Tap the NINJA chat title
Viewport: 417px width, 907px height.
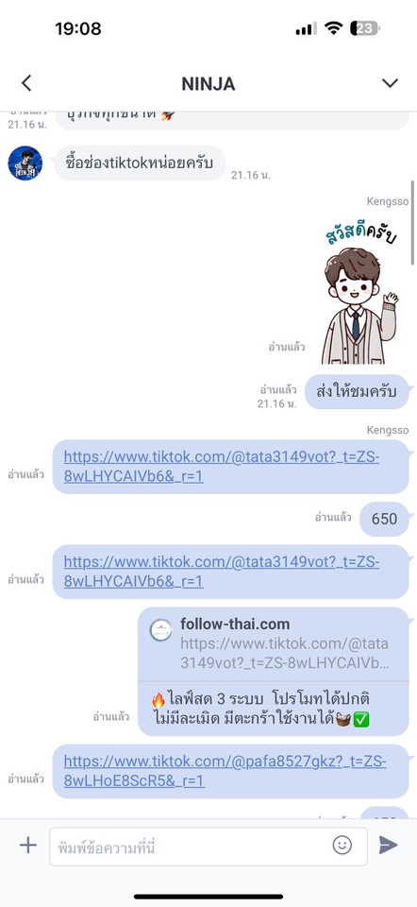[x=208, y=84]
